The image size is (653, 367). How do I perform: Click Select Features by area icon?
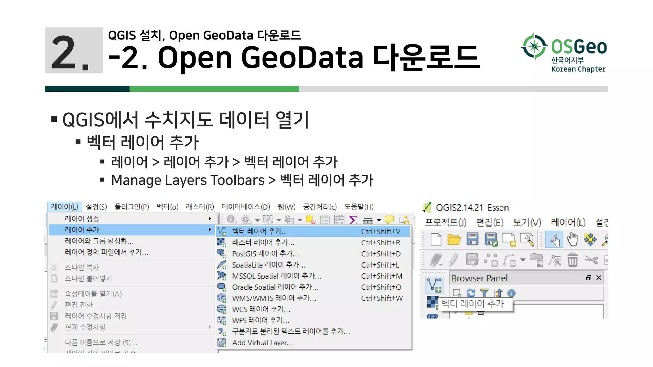pyautogui.click(x=268, y=220)
